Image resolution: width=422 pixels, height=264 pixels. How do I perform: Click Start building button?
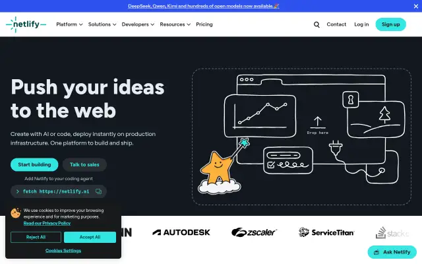[34, 164]
